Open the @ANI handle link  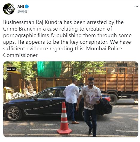point(22,11)
